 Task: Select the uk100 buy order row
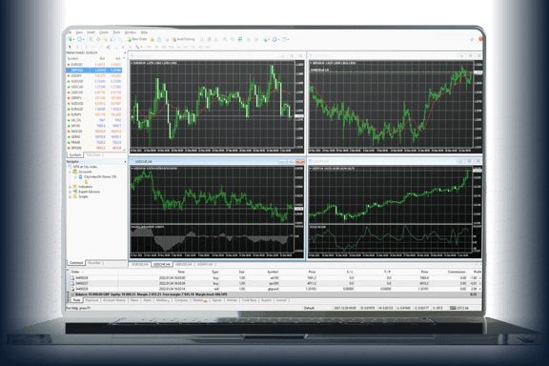tap(274, 277)
